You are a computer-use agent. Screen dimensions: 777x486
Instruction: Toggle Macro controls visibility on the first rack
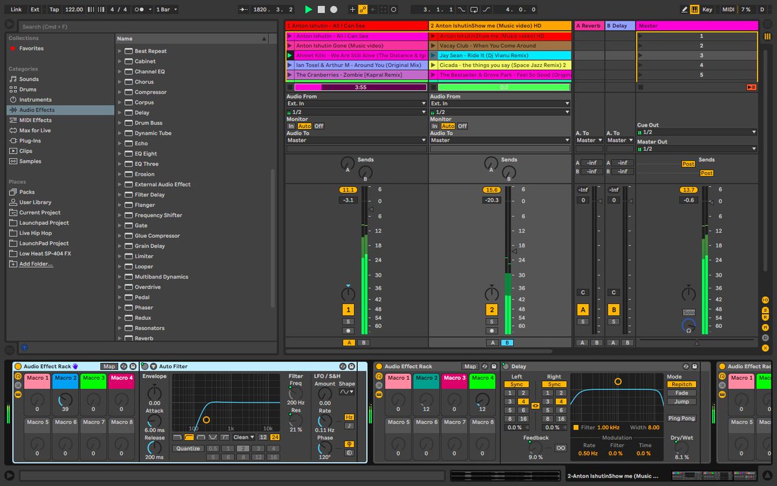tap(17, 376)
